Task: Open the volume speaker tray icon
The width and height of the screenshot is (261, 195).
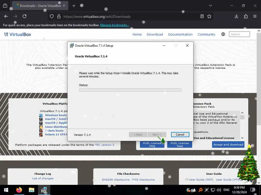Action: click(219, 190)
